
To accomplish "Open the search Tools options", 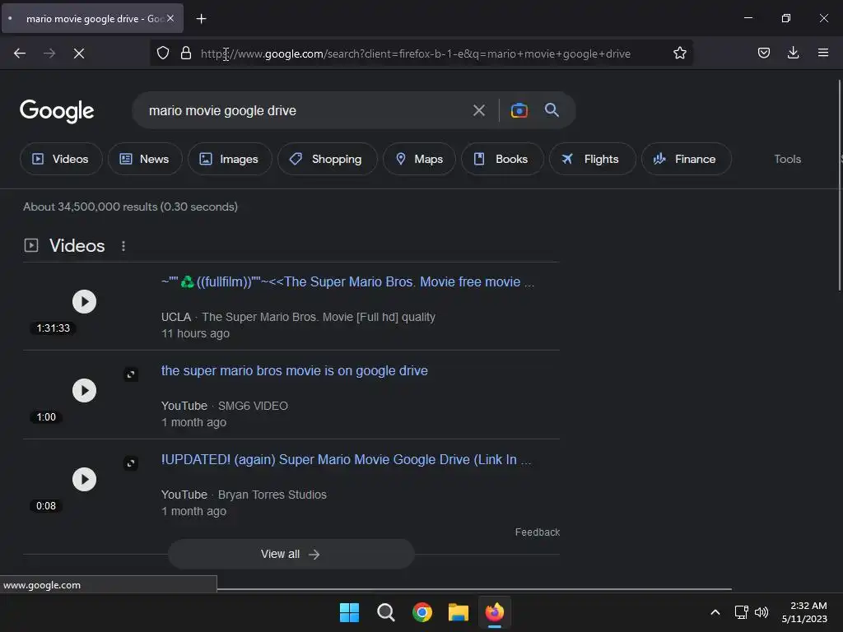I will pos(787,159).
